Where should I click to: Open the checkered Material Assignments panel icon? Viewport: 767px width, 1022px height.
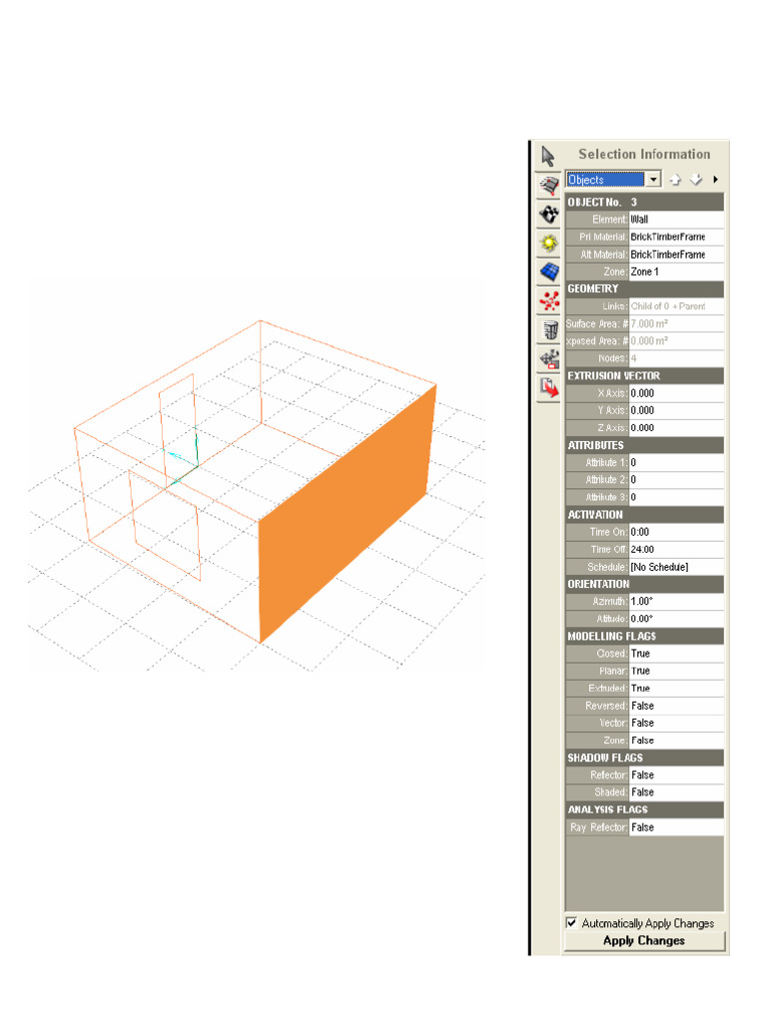coord(548,215)
